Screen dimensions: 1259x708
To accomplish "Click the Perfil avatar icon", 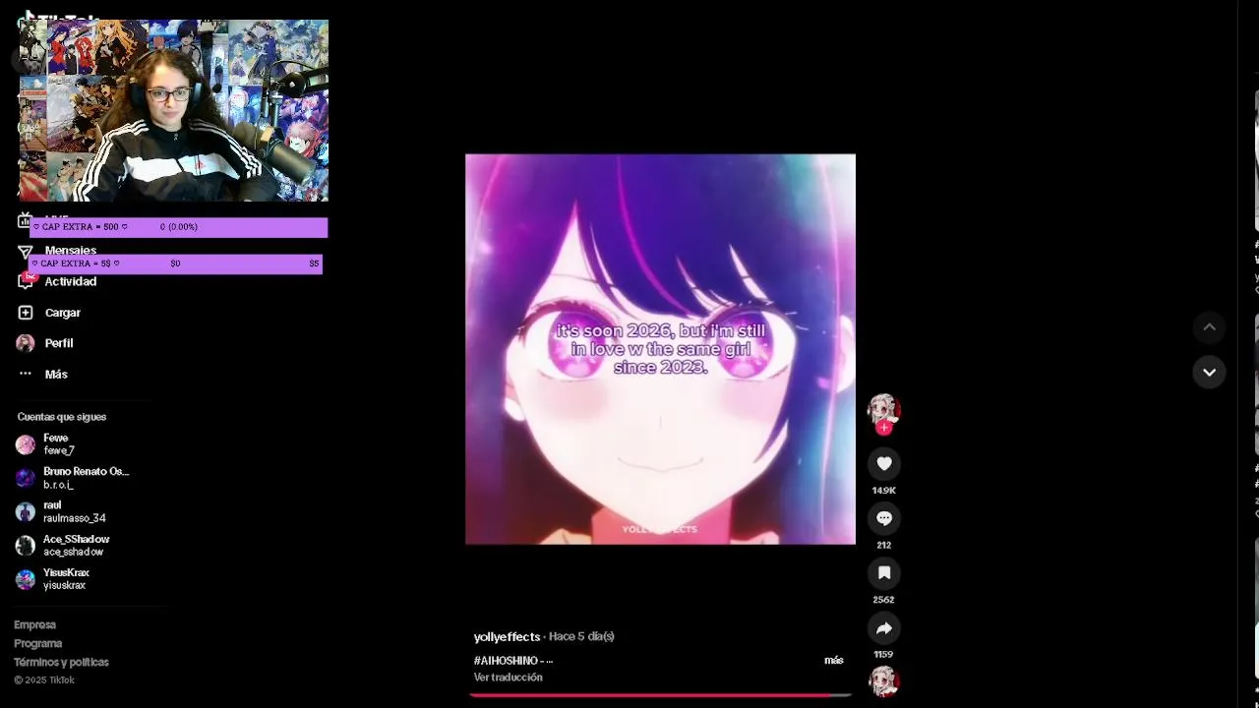I will (x=26, y=343).
